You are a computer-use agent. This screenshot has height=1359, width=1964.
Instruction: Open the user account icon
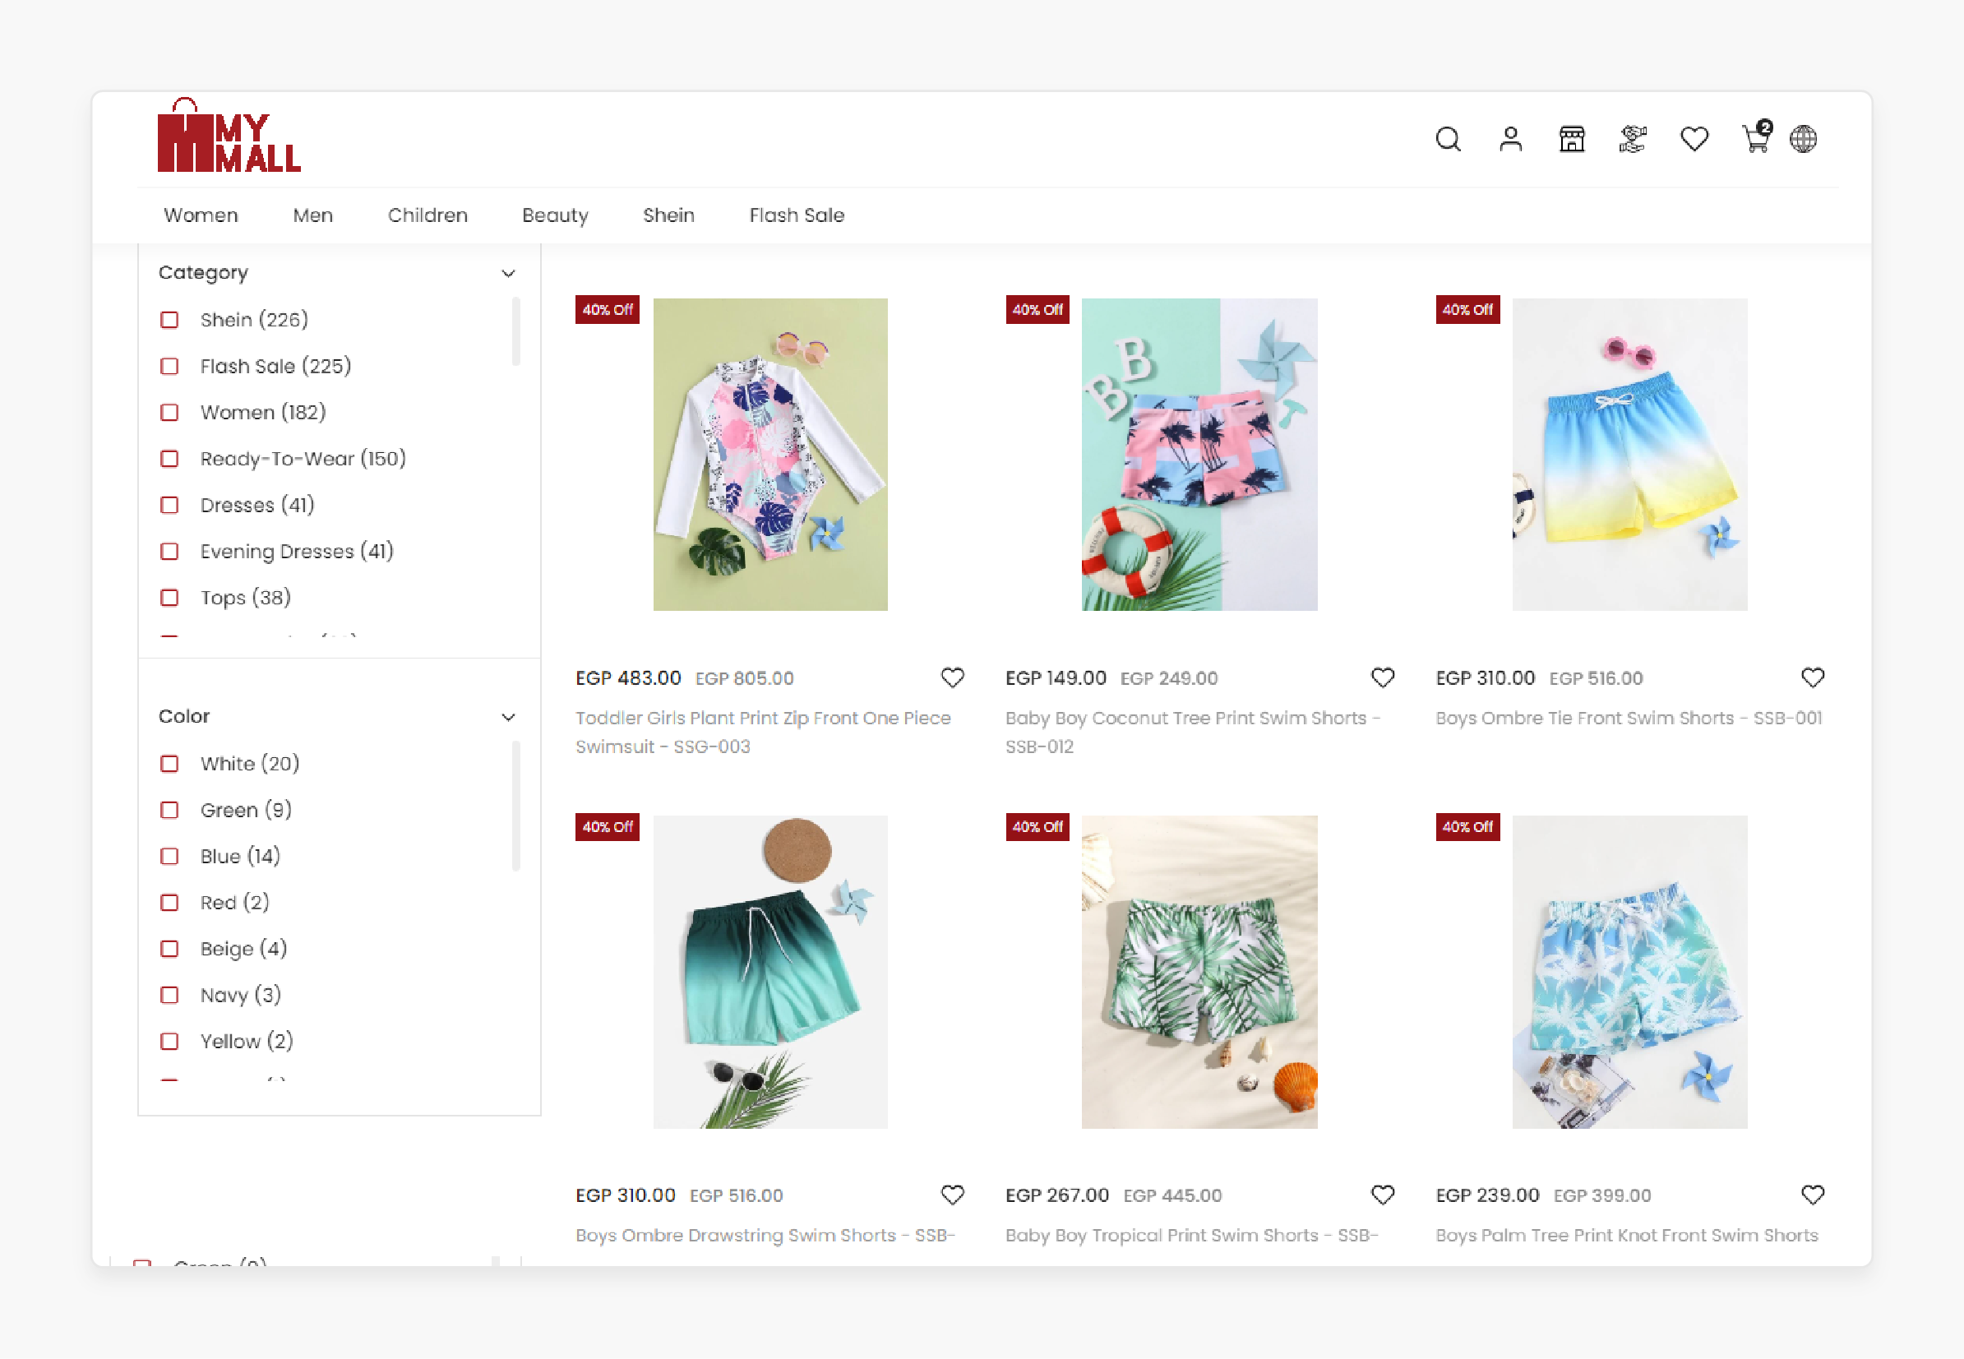tap(1510, 139)
